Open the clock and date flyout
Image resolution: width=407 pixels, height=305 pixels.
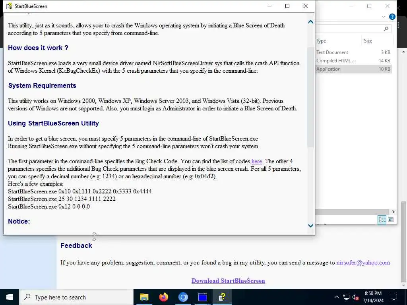(373, 297)
